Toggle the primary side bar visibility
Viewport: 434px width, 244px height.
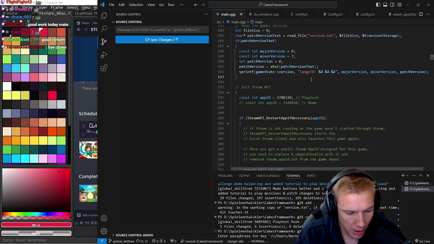point(378,5)
